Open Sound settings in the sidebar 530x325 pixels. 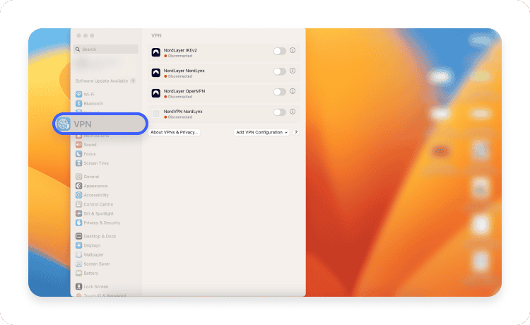pyautogui.click(x=86, y=145)
